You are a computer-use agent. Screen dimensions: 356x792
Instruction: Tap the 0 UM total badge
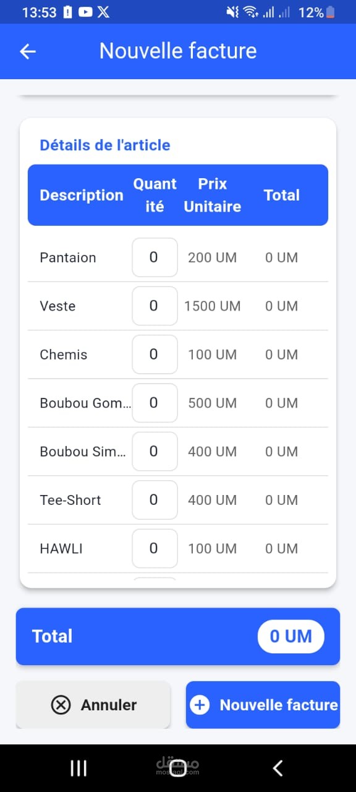click(290, 636)
